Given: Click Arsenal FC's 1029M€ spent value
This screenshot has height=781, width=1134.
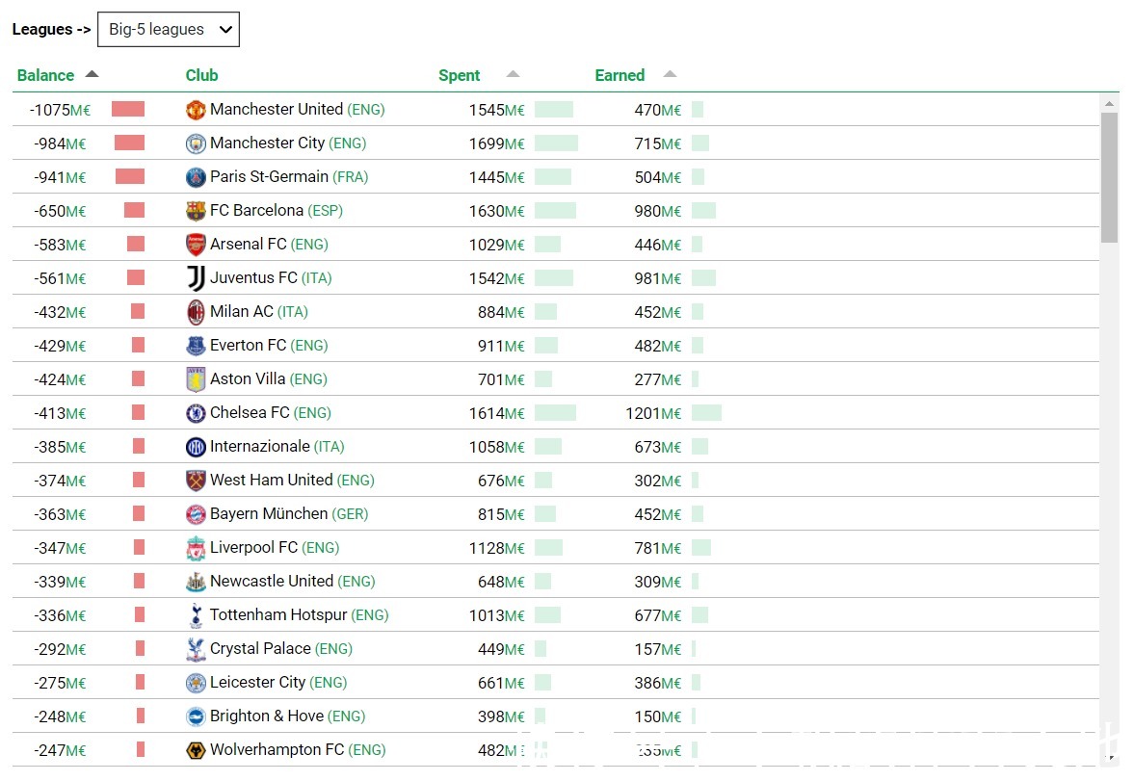Looking at the screenshot, I should pos(497,246).
